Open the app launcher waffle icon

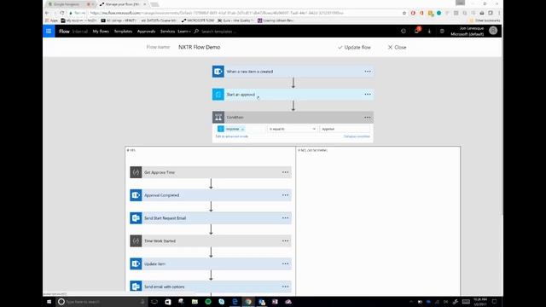49,32
